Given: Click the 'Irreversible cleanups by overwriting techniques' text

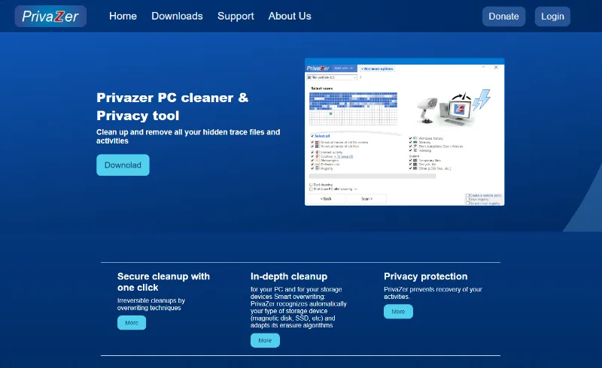Looking at the screenshot, I should [x=151, y=304].
